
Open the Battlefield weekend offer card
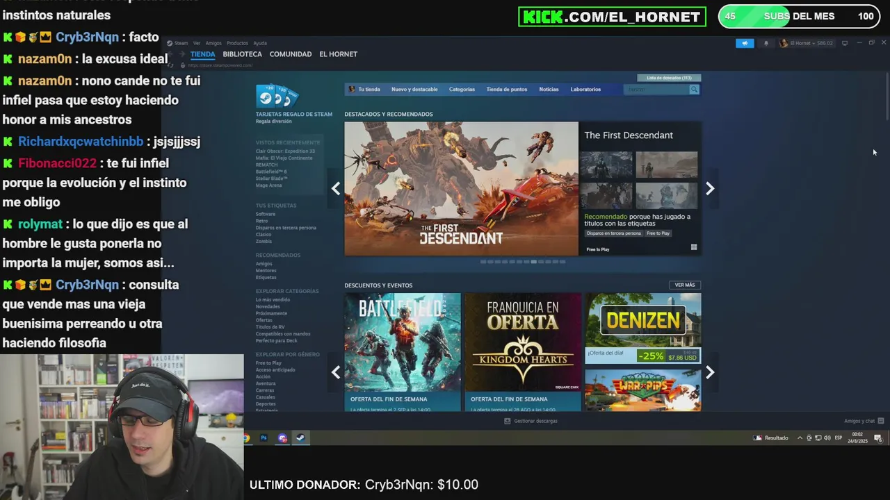point(403,352)
